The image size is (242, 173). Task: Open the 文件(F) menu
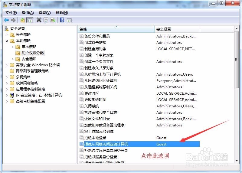click(11, 13)
